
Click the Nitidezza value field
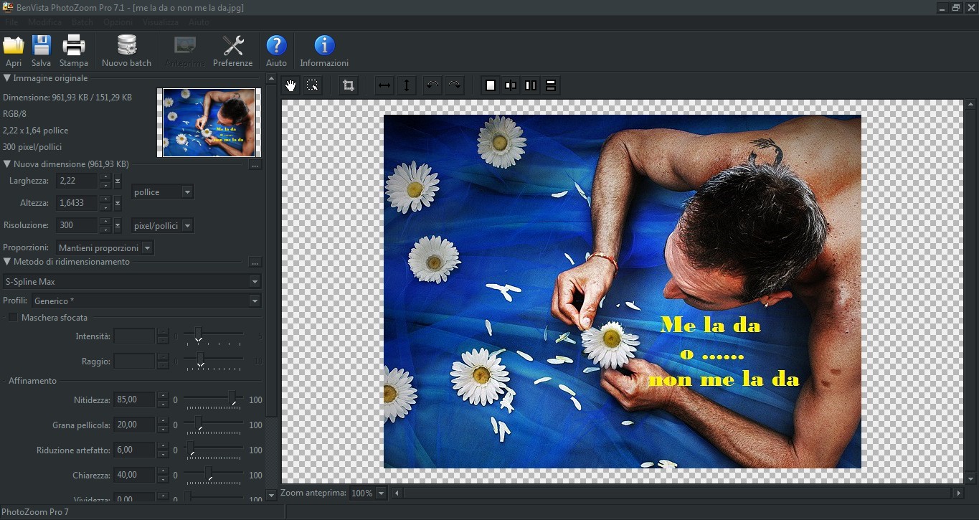134,400
